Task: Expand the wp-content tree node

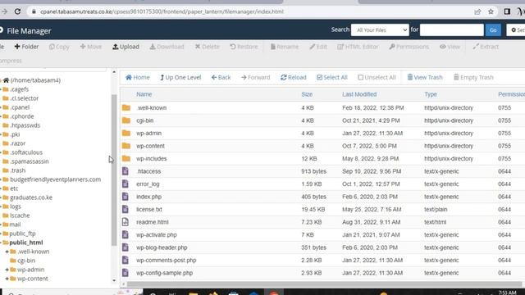Action: [x=7, y=279]
